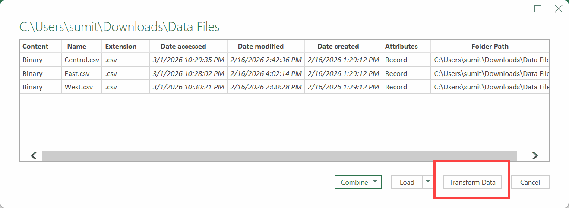The height and width of the screenshot is (208, 569).
Task: Click the Transform Data button
Action: point(472,182)
